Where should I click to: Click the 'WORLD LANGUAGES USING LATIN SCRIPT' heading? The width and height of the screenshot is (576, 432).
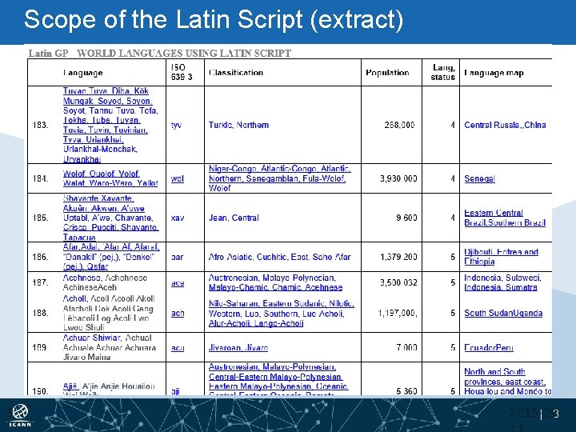coord(184,54)
